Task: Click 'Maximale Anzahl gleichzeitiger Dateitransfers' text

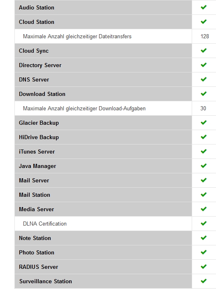Action: pos(77,37)
